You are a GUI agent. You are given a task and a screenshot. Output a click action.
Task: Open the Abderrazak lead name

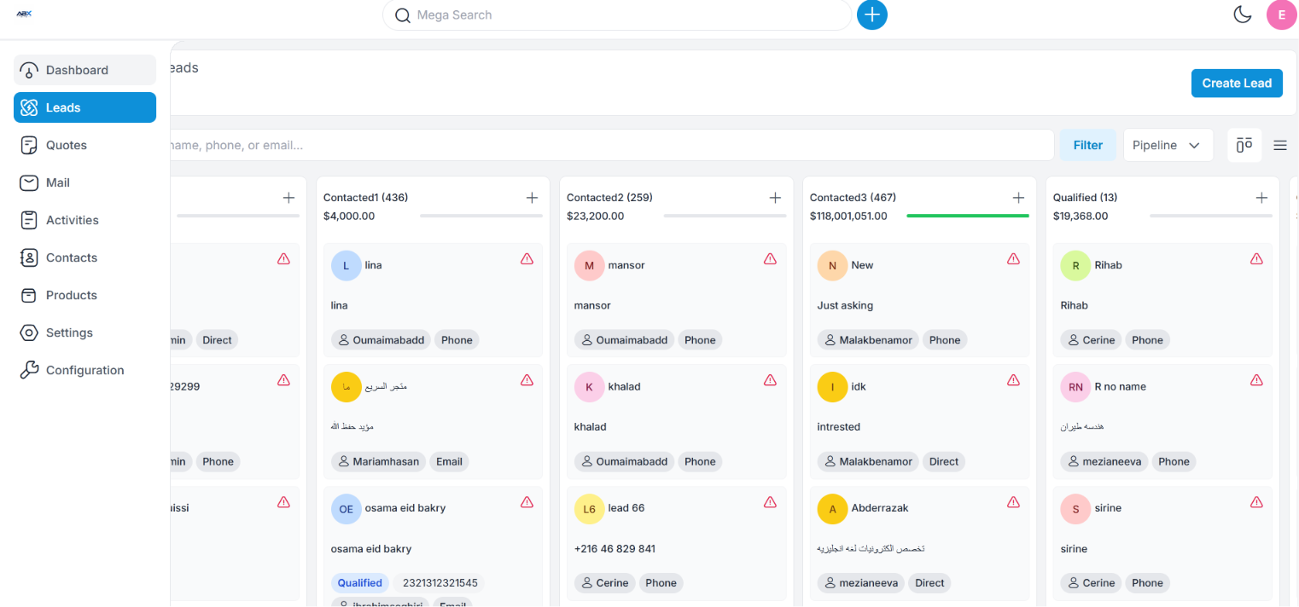pos(879,508)
